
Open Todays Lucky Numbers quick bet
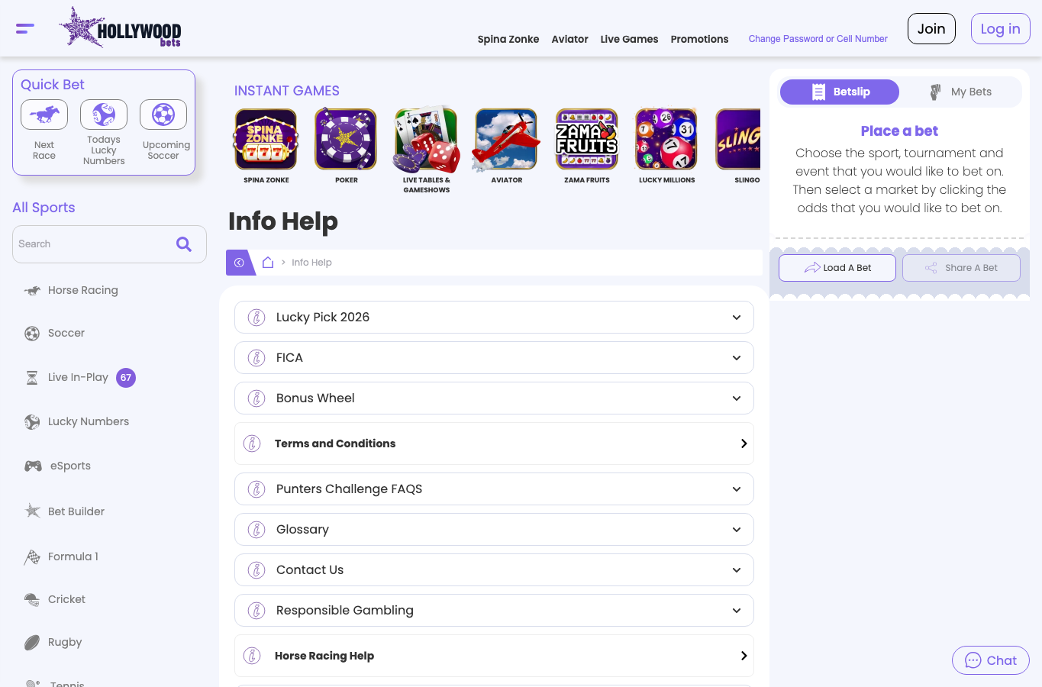point(104,114)
